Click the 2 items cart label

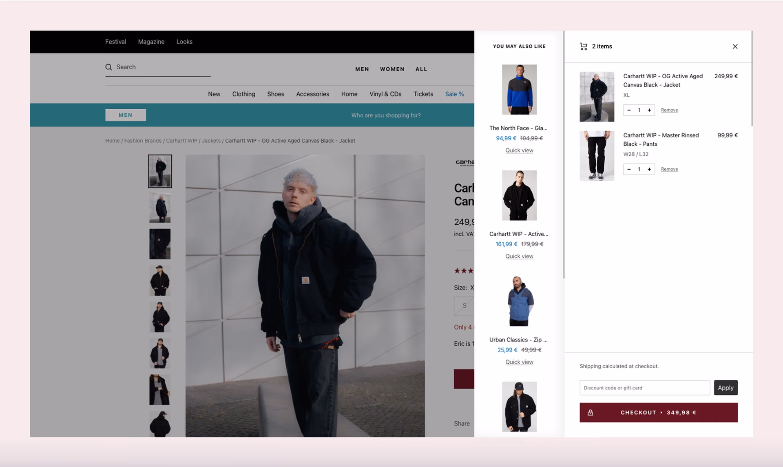point(602,46)
